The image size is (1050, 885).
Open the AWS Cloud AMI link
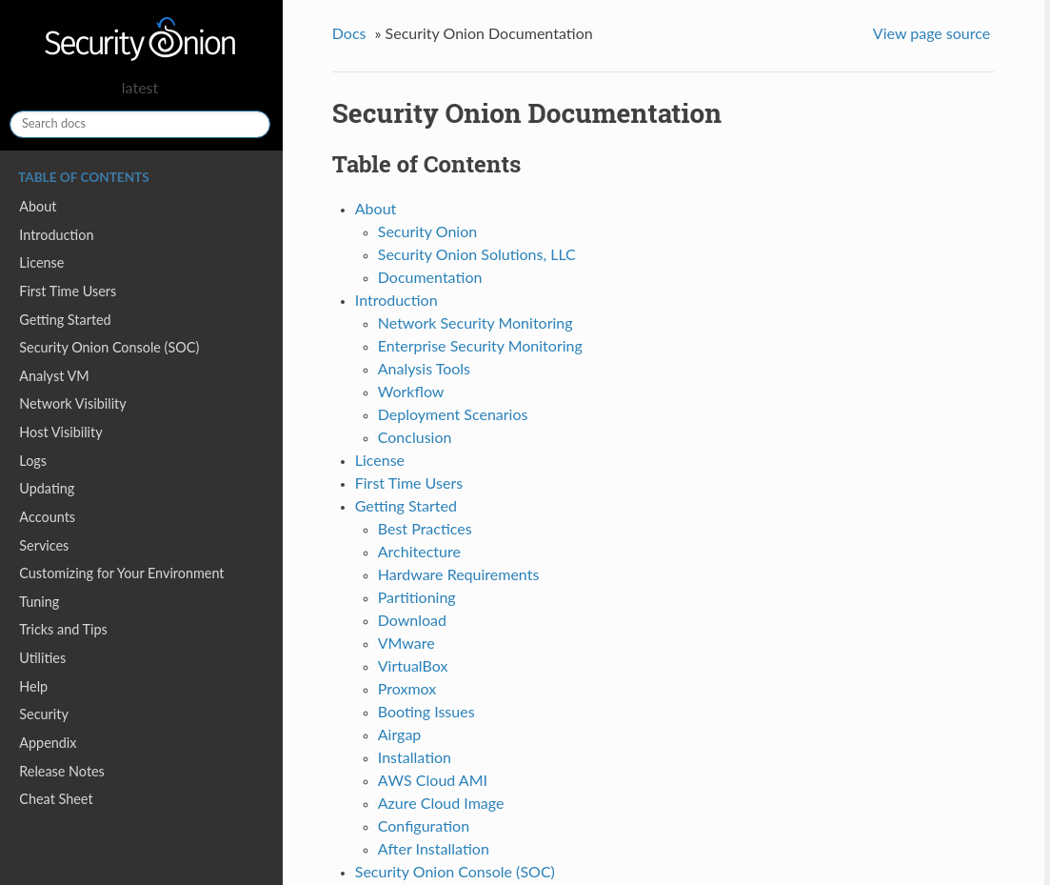pos(431,781)
